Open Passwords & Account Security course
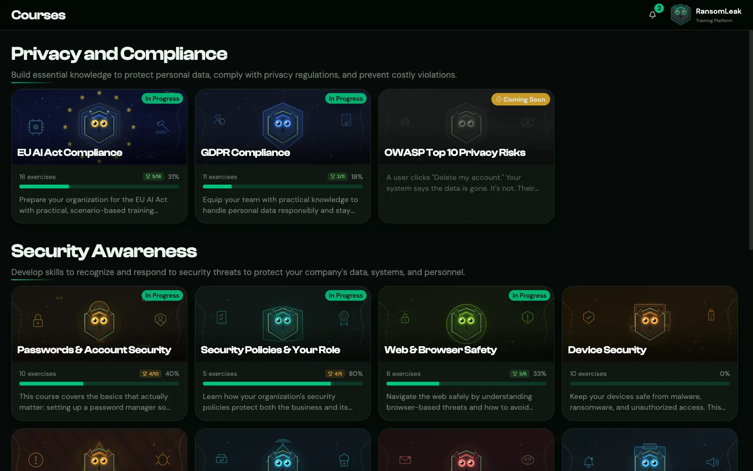The image size is (753, 471). 99,353
